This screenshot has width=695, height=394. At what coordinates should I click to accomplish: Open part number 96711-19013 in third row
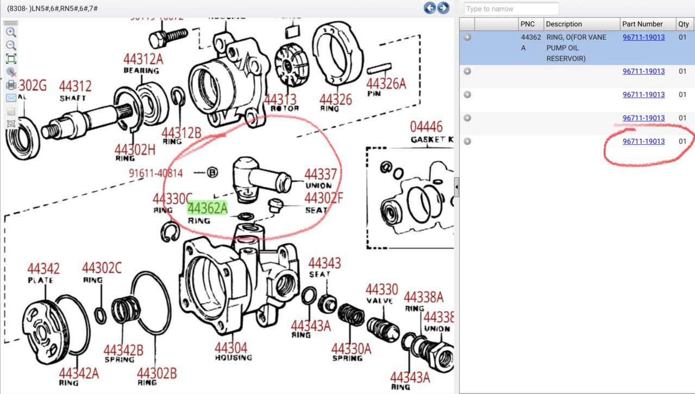click(x=643, y=94)
